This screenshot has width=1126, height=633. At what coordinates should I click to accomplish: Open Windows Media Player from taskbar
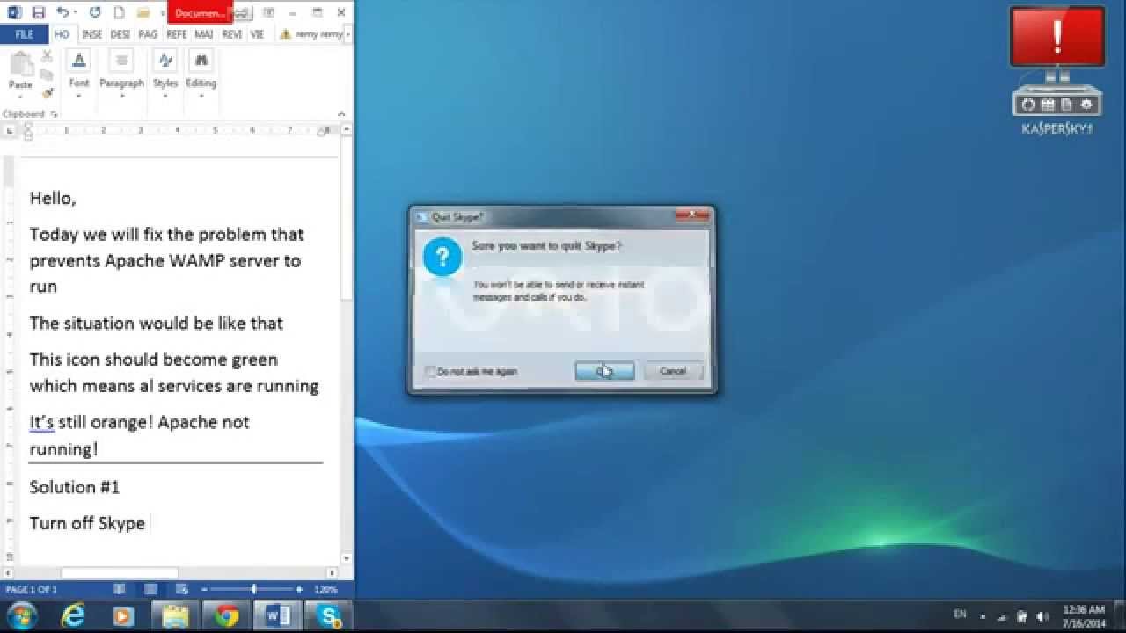pyautogui.click(x=125, y=616)
